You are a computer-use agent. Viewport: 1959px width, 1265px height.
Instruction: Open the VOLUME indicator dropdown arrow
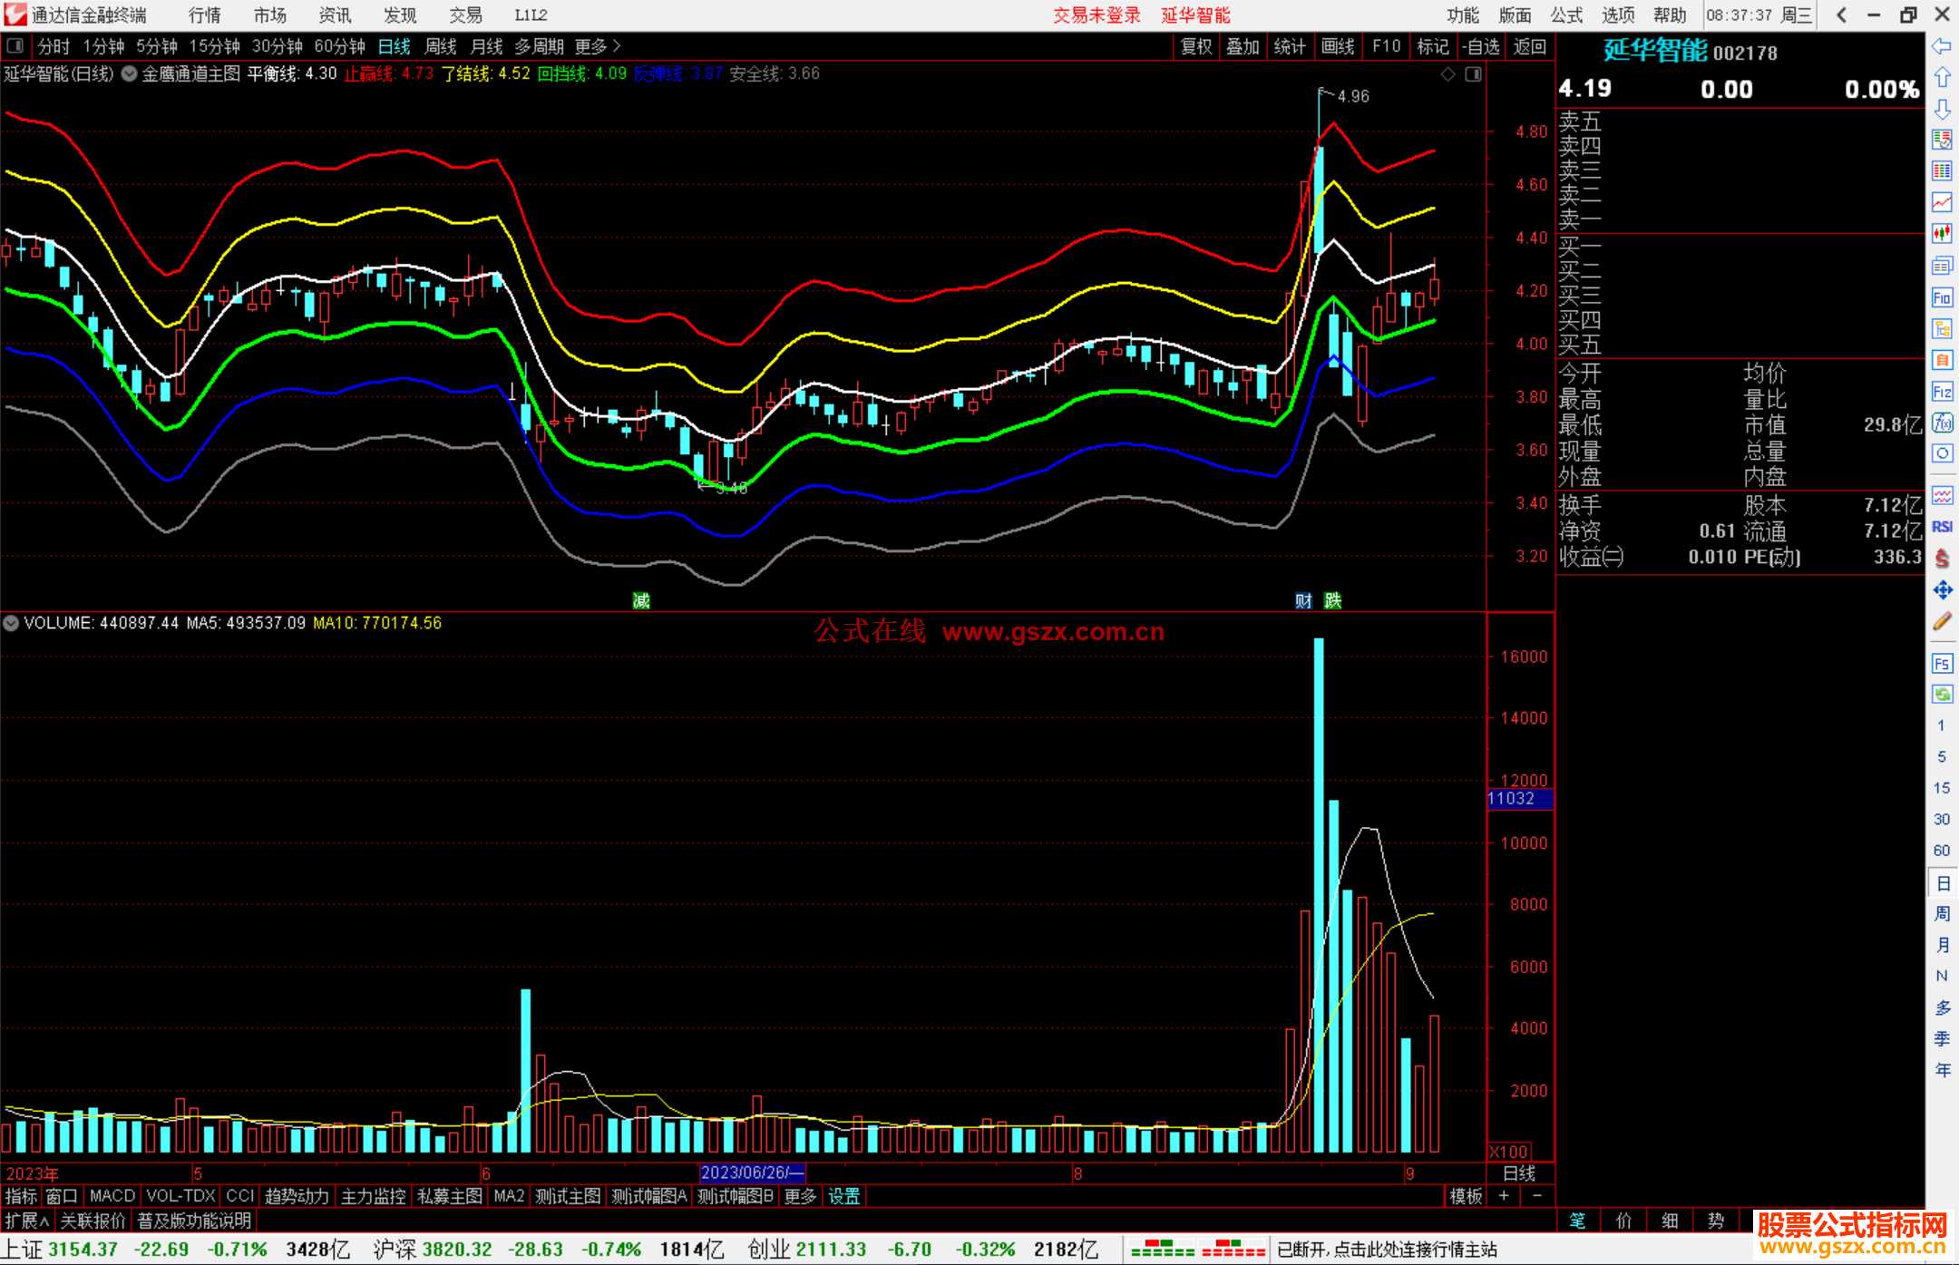11,623
